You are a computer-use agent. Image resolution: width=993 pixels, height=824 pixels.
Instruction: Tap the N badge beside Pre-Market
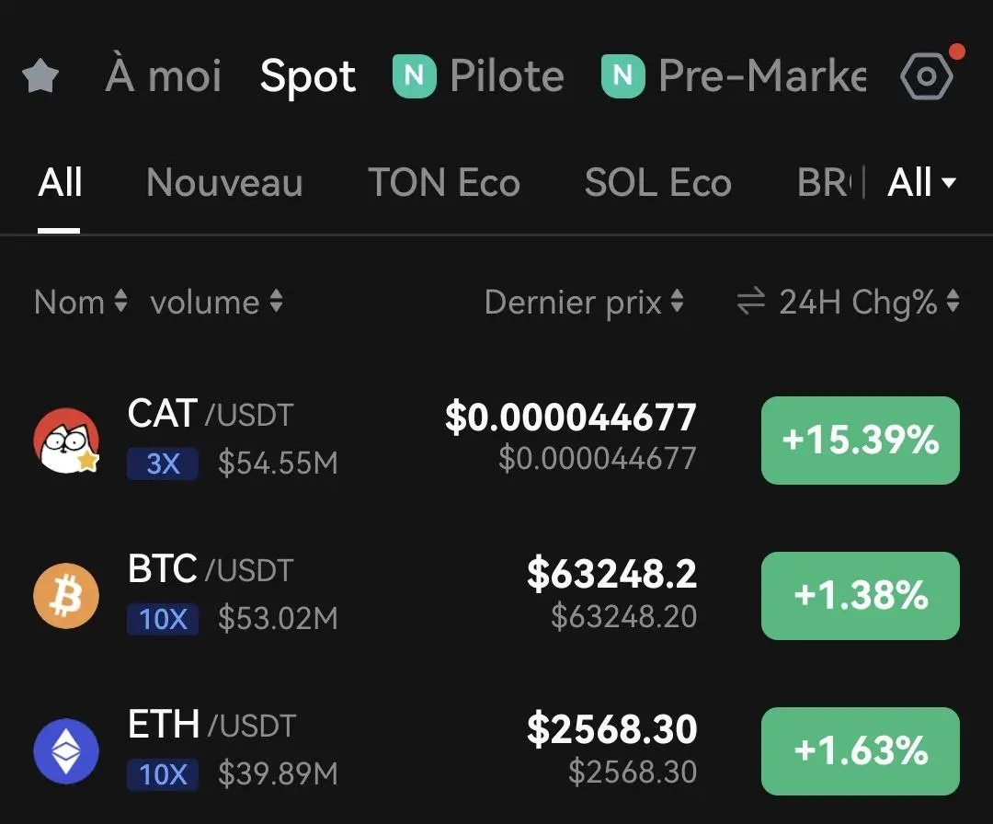[x=622, y=76]
